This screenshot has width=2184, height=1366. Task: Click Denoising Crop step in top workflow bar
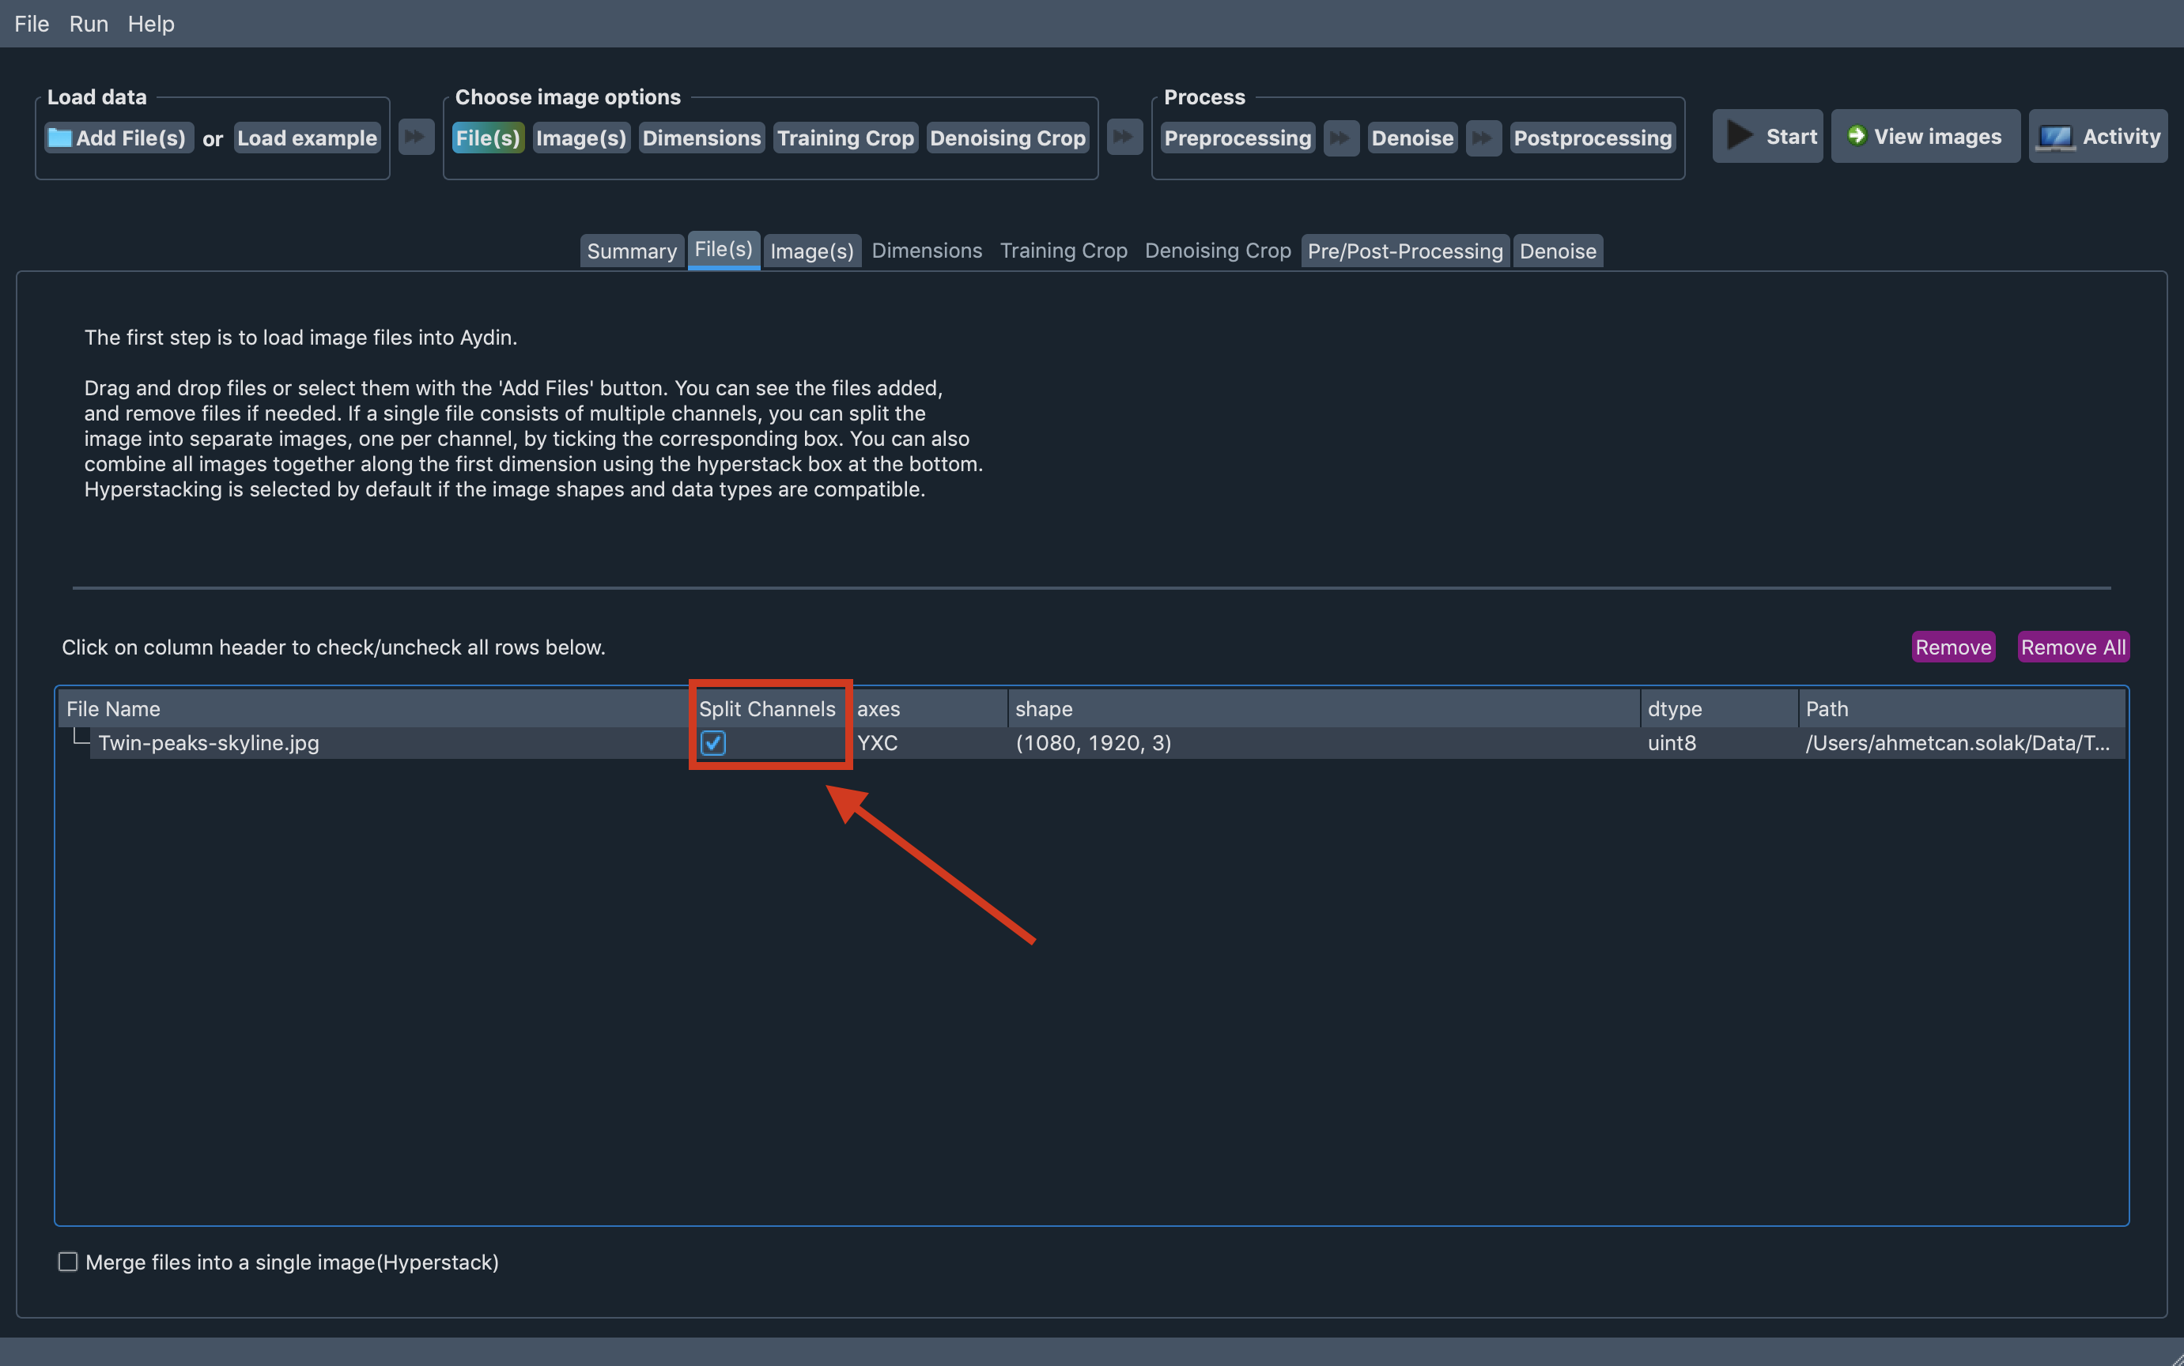(x=1007, y=138)
